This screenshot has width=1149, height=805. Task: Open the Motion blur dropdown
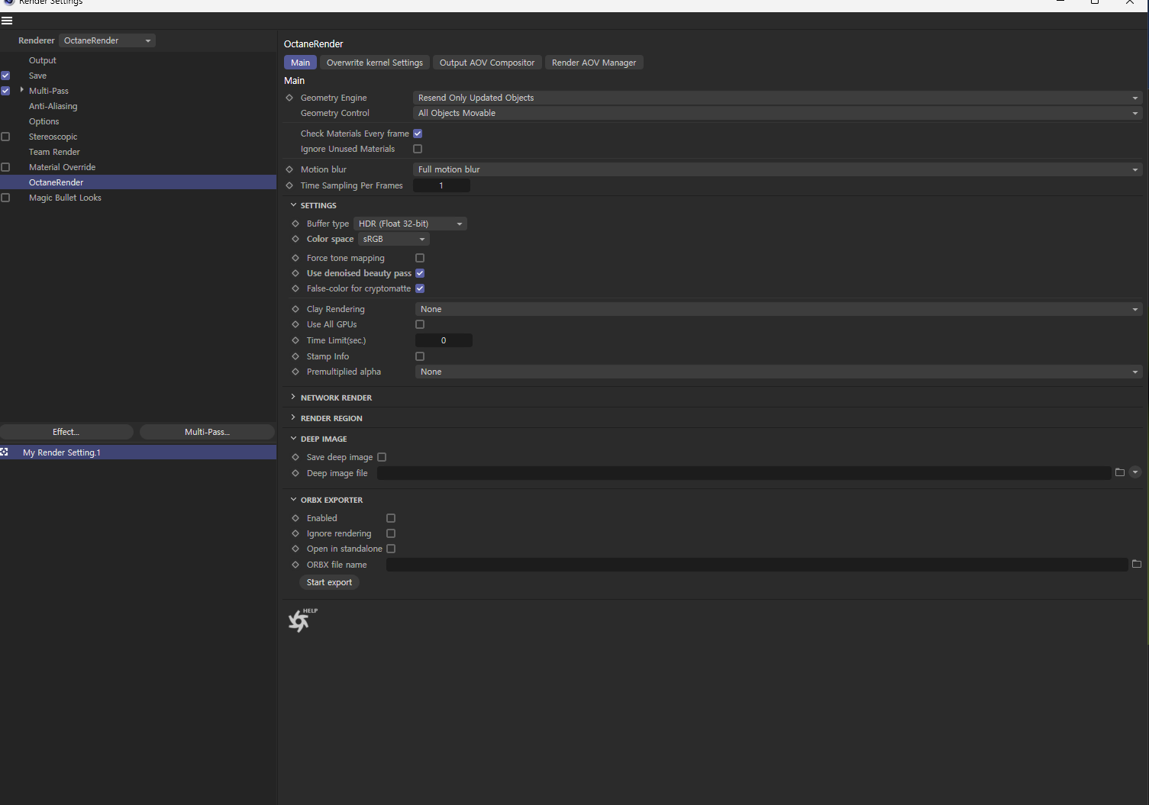tap(778, 169)
